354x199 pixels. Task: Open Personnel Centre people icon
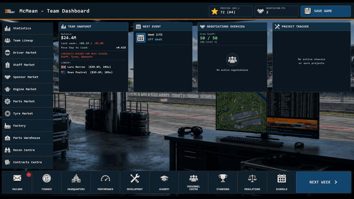tap(193, 178)
